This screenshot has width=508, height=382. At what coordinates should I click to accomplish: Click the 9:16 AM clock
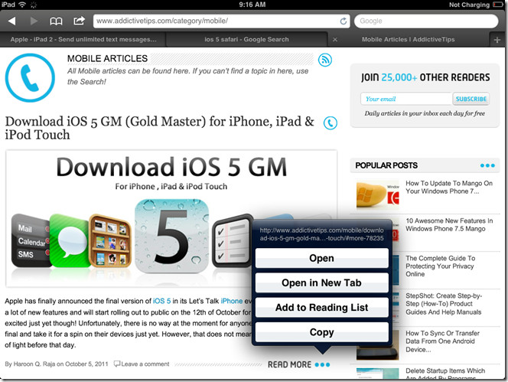click(252, 5)
